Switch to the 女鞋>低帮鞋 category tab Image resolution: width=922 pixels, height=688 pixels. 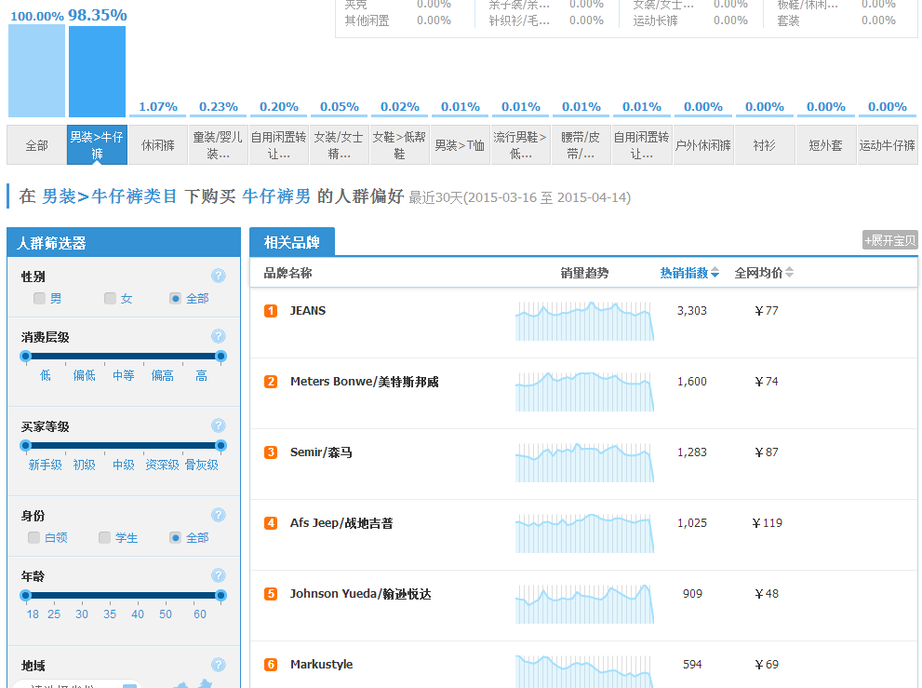(399, 145)
